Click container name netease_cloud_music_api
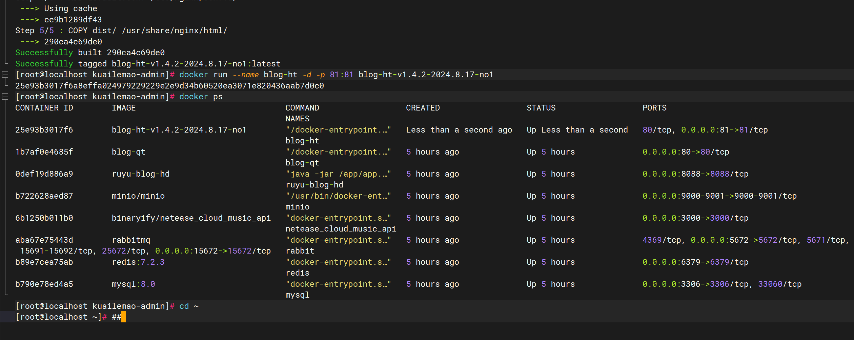Screen dimensions: 854x340 (341, 229)
